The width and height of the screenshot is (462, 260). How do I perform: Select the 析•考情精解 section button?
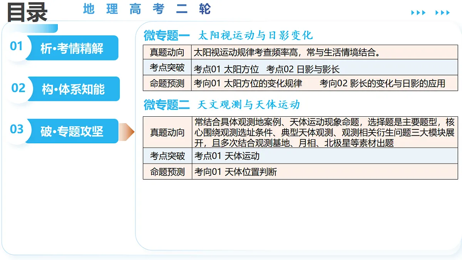72,48
